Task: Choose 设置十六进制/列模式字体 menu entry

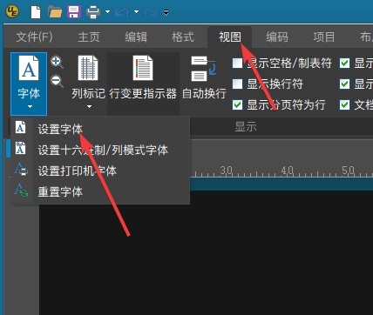Action: (100, 150)
